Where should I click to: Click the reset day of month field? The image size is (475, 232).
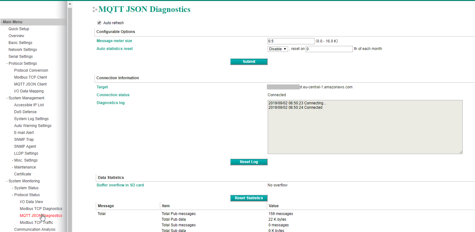329,49
